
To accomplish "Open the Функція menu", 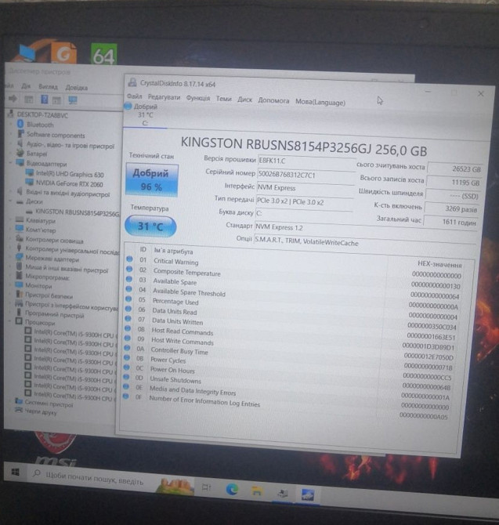I will tap(198, 99).
